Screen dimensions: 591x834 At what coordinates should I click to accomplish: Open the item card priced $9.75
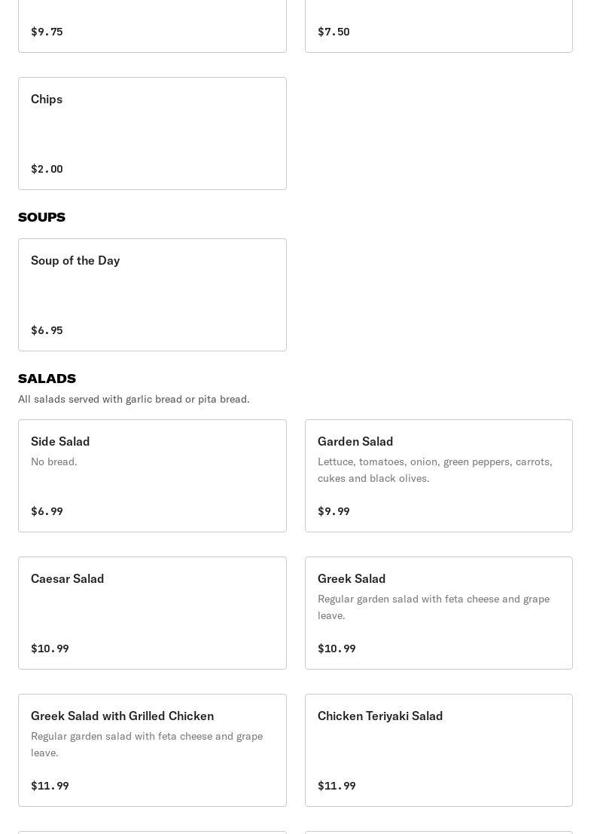pyautogui.click(x=152, y=26)
